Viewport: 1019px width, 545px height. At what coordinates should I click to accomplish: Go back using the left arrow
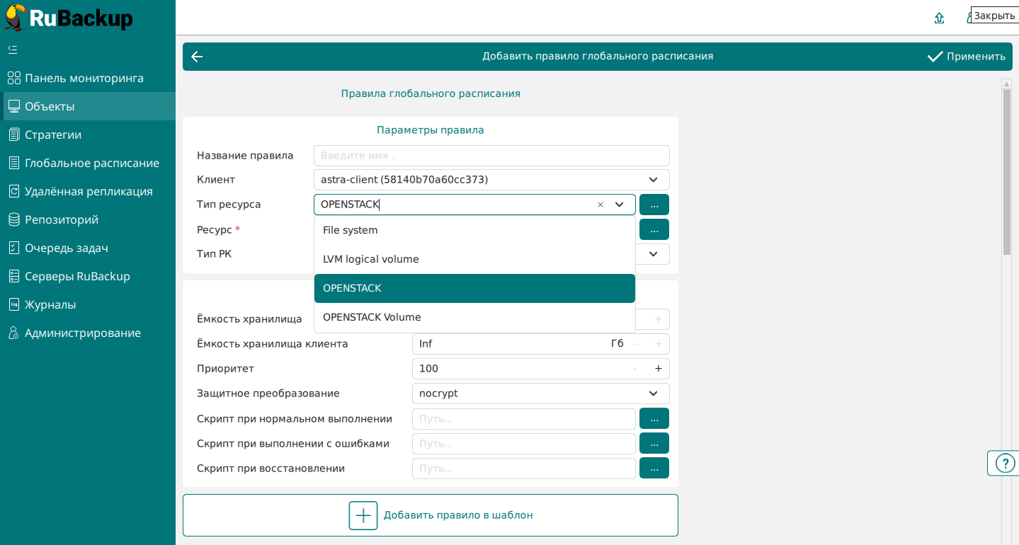[197, 57]
